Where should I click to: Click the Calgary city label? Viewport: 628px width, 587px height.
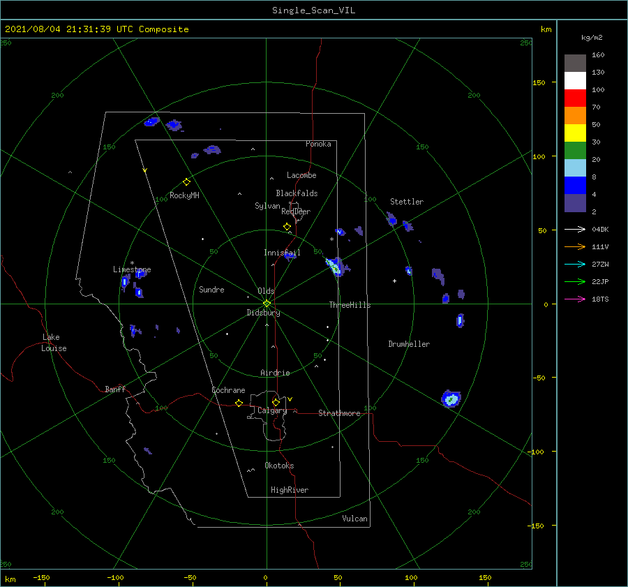[x=272, y=410]
